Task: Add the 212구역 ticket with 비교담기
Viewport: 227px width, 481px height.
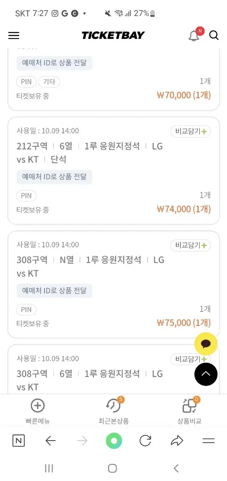Action: click(x=191, y=131)
